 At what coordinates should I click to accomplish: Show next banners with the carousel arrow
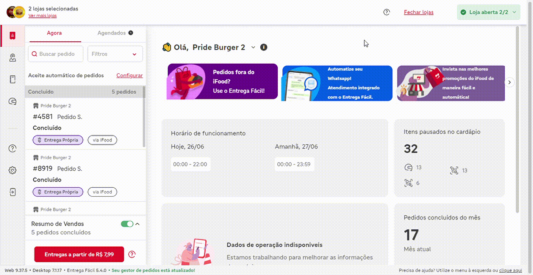(x=510, y=82)
